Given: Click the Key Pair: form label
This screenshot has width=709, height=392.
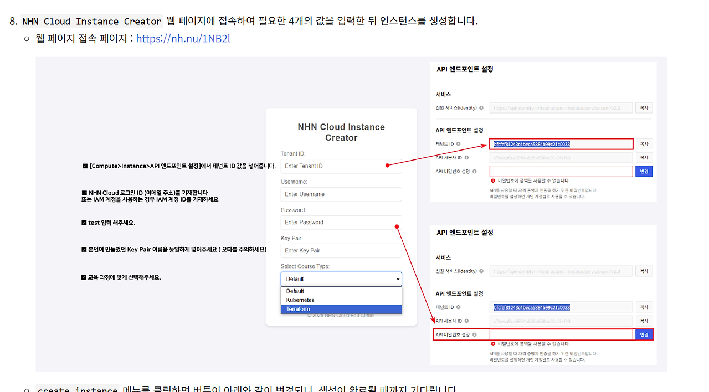Looking at the screenshot, I should pos(292,238).
